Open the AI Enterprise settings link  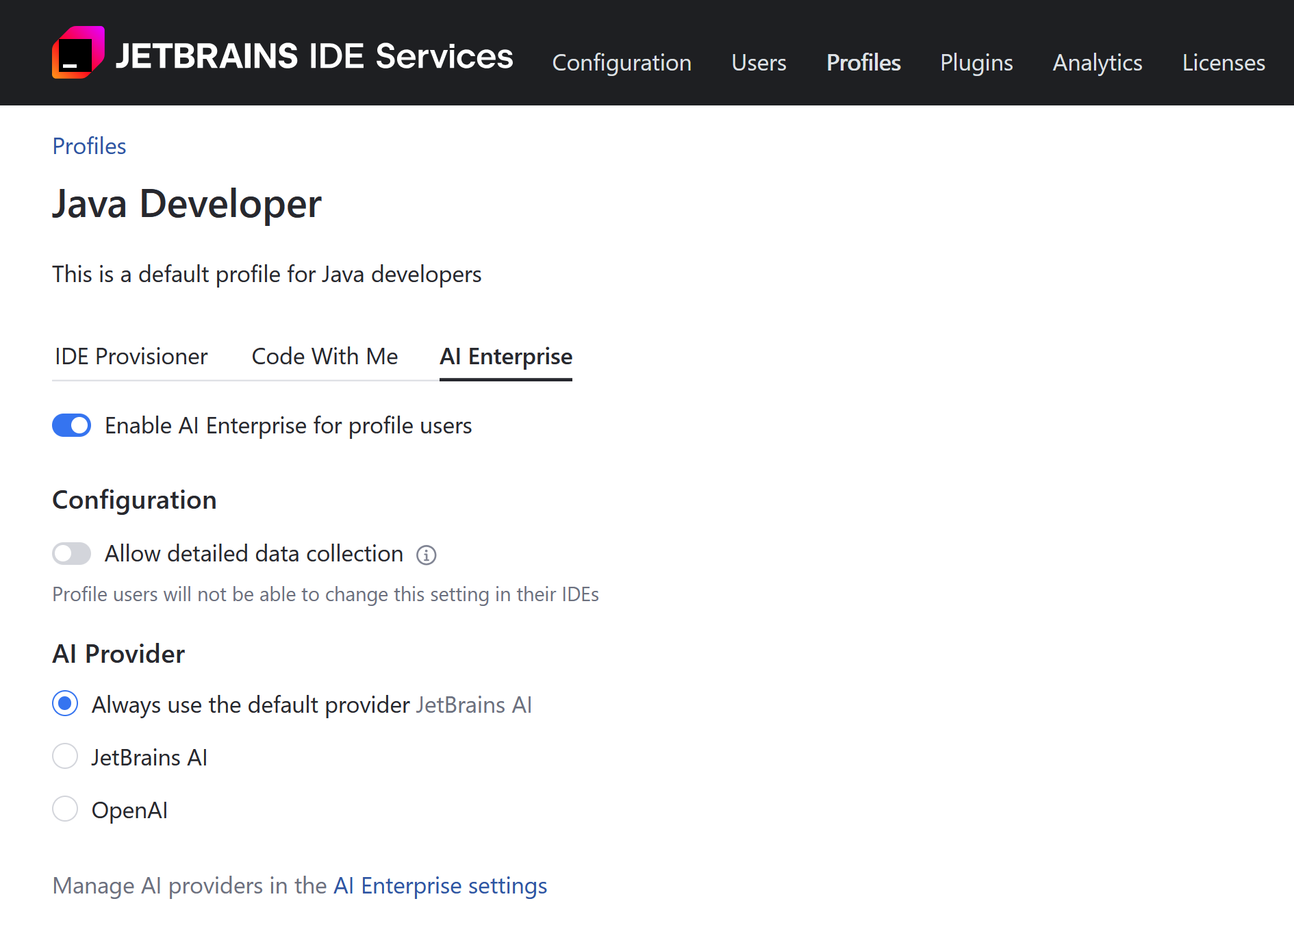pos(440,885)
